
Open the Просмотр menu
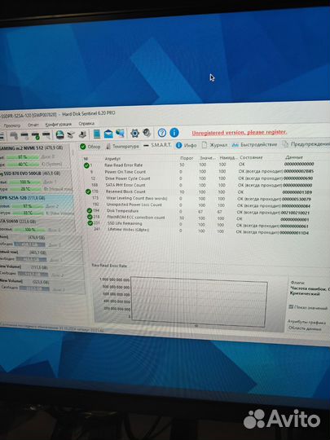click(x=11, y=125)
